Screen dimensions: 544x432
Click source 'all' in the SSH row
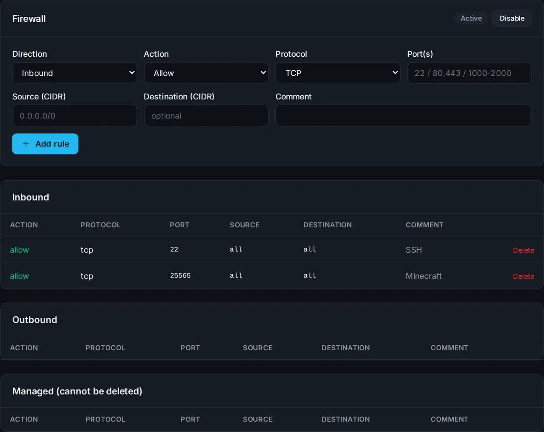pyautogui.click(x=236, y=249)
